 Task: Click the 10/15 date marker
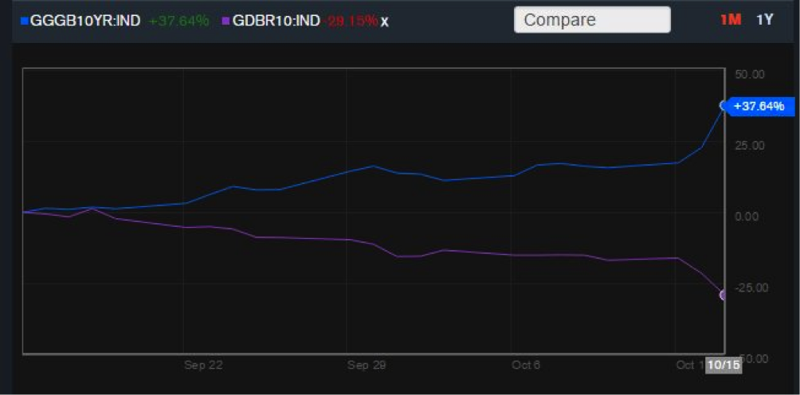724,366
